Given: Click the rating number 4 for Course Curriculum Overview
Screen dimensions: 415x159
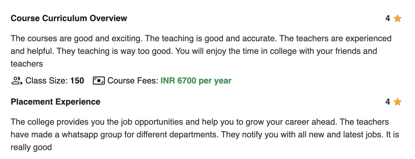Looking at the screenshot, I should [388, 18].
